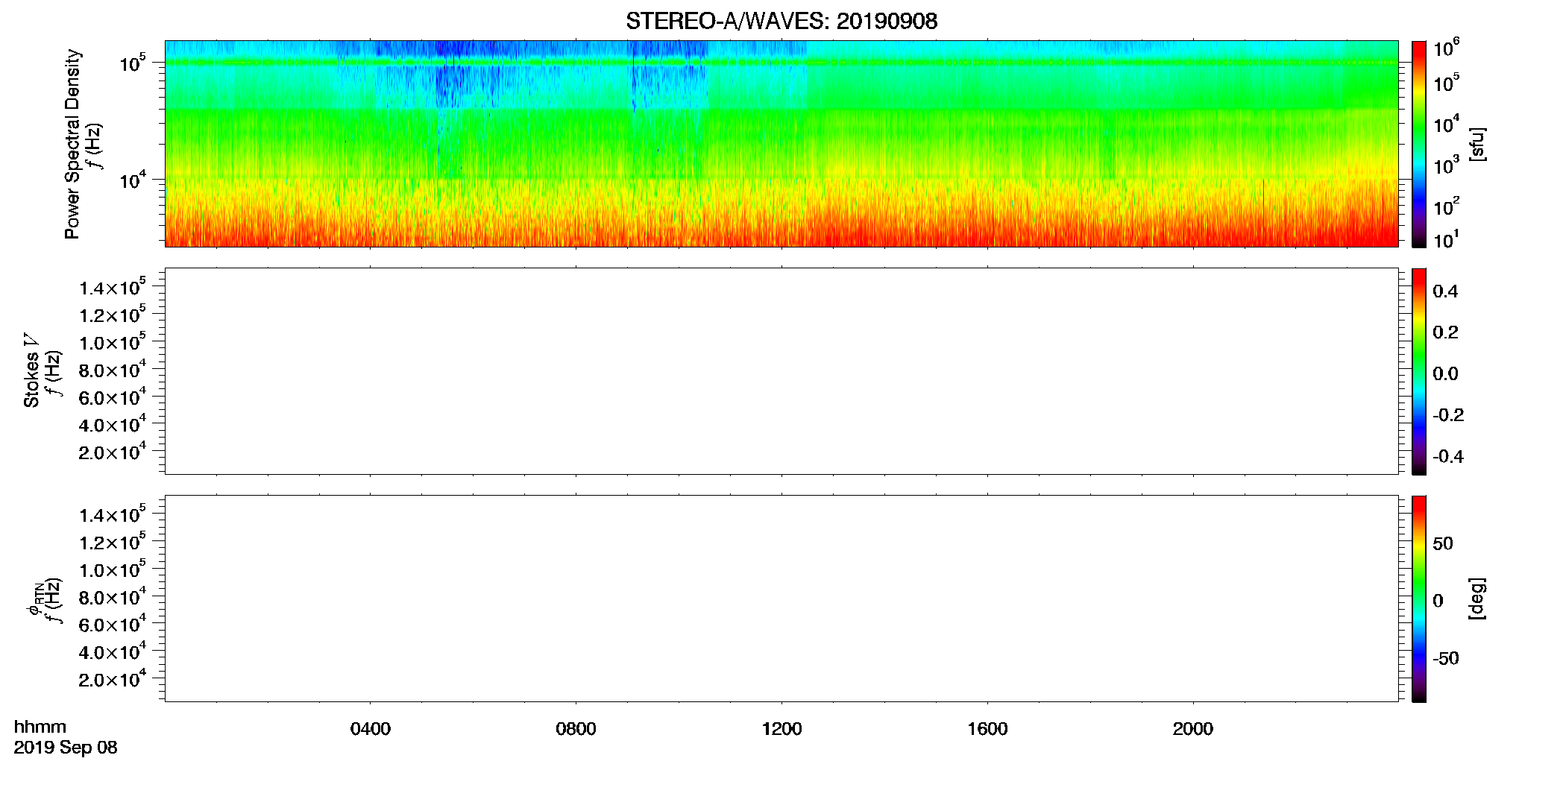Click the 10^4 frequency tick of top panel
Image resolution: width=1563 pixels, height=805 pixels.
click(133, 180)
